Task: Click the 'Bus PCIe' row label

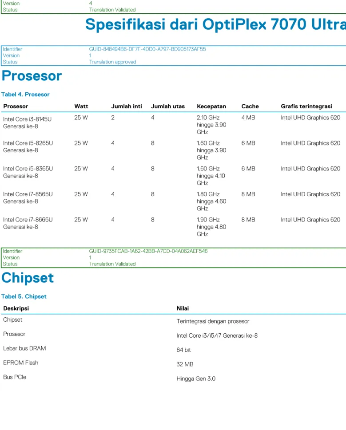Action: pos(15,377)
